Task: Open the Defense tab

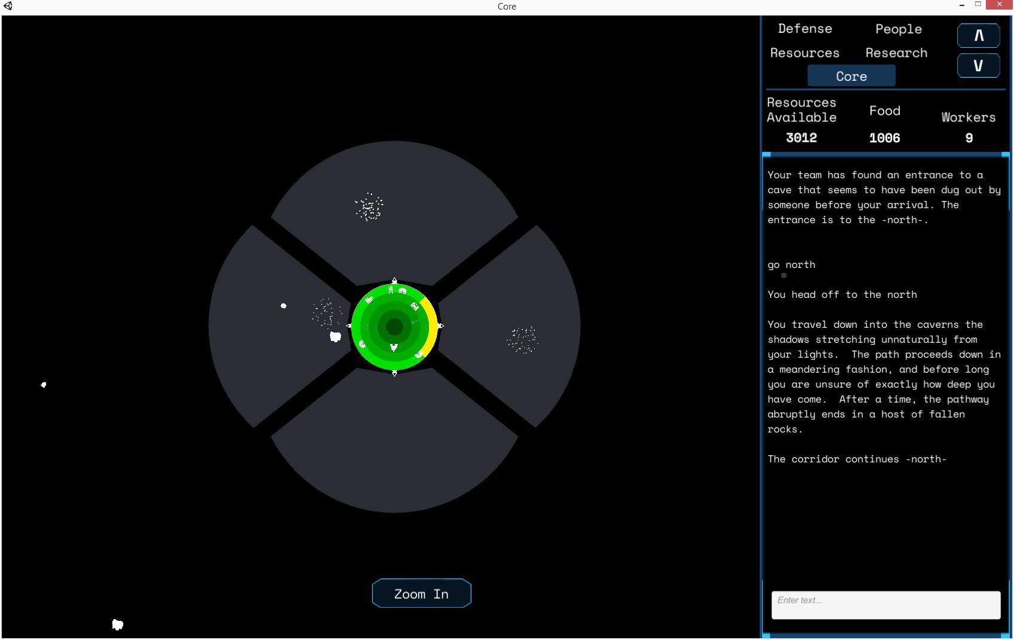Action: (x=805, y=29)
